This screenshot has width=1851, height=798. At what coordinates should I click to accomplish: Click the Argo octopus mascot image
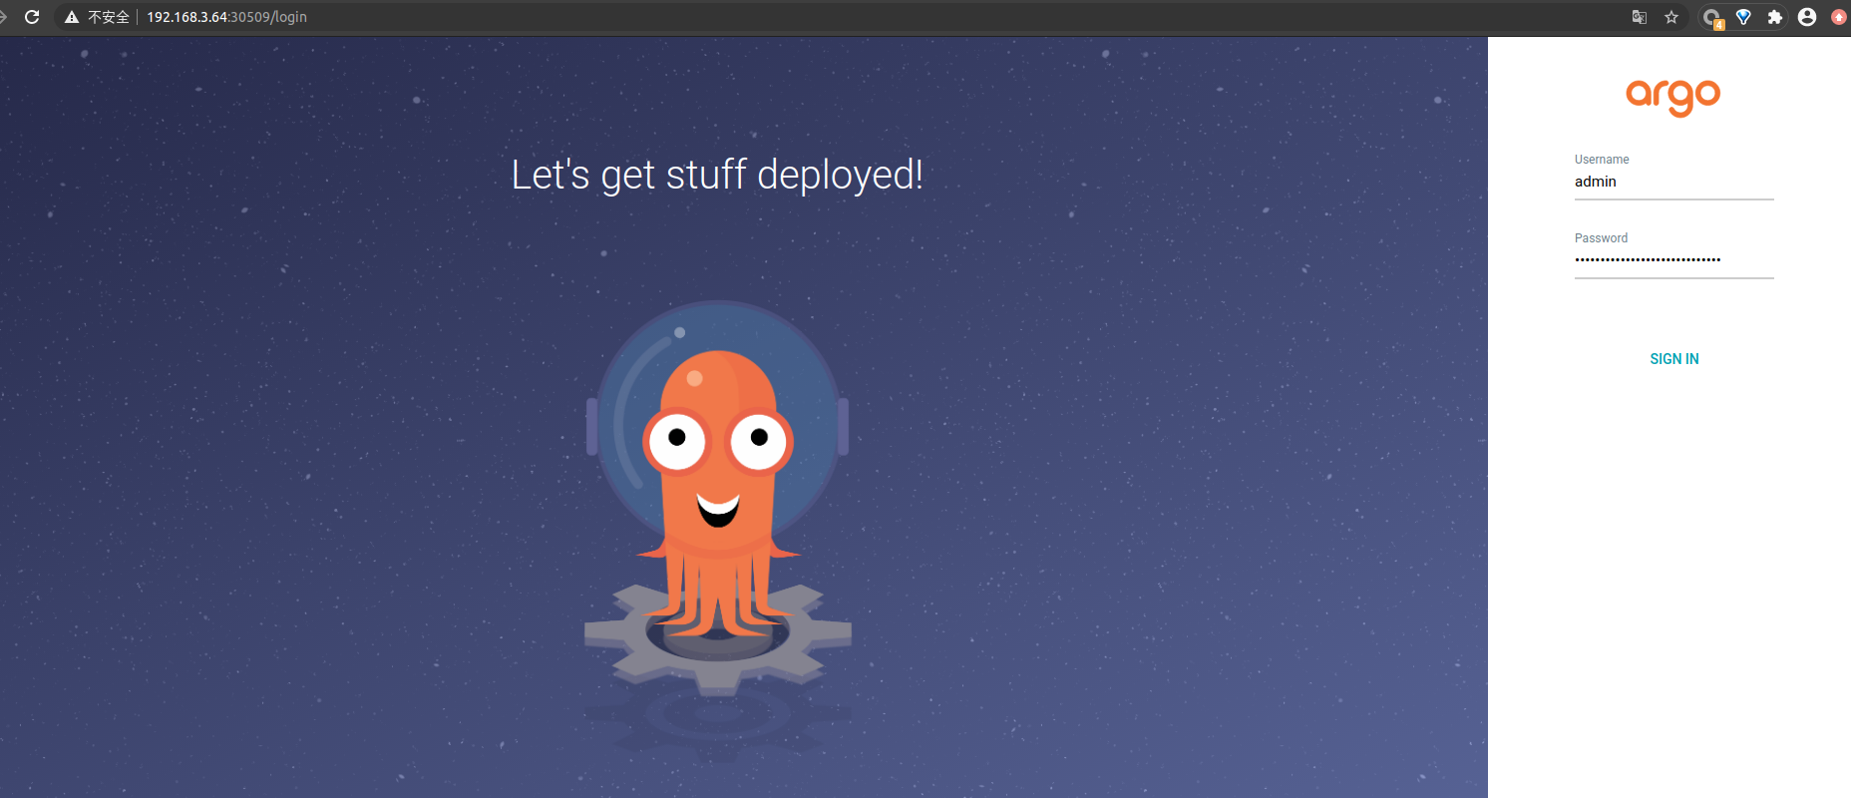pyautogui.click(x=718, y=499)
